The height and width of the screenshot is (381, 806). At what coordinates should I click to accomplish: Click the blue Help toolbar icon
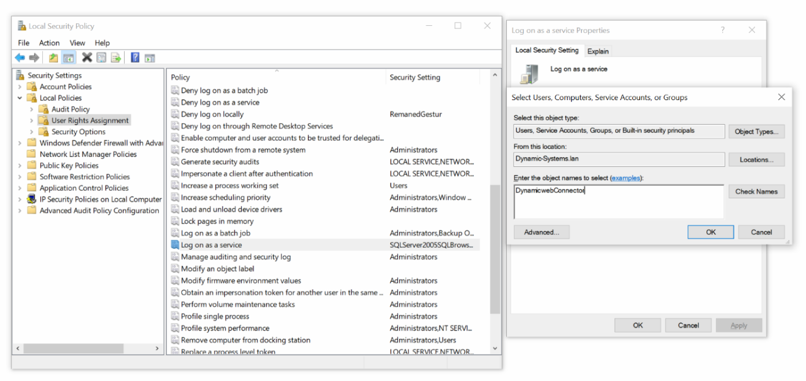(x=135, y=58)
